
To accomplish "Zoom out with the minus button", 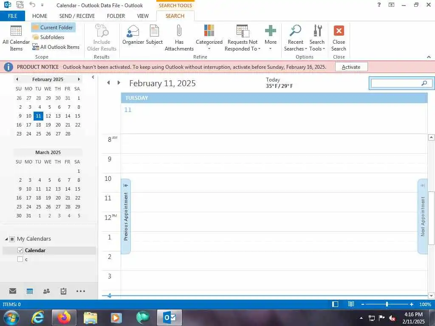I will [x=363, y=304].
